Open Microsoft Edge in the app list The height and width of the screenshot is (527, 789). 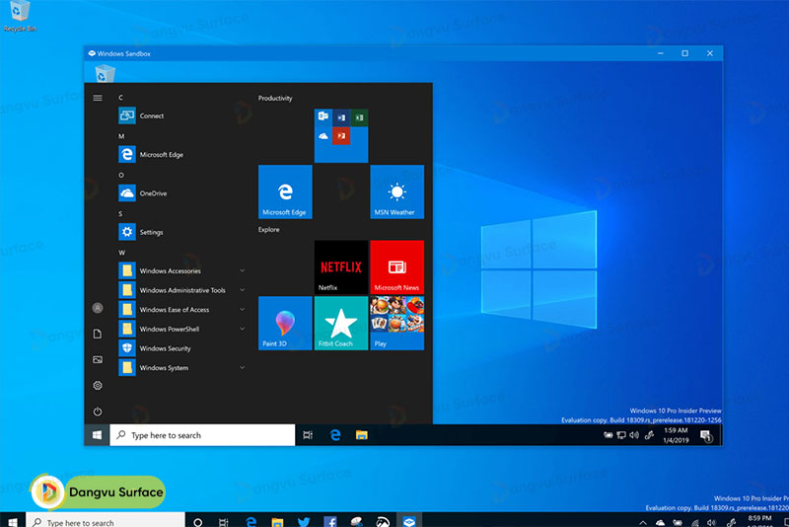click(x=182, y=154)
